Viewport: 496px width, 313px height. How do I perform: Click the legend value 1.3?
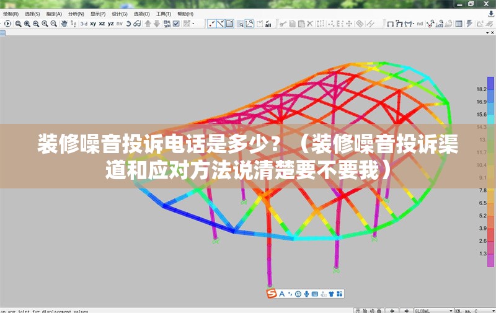coord(483,253)
